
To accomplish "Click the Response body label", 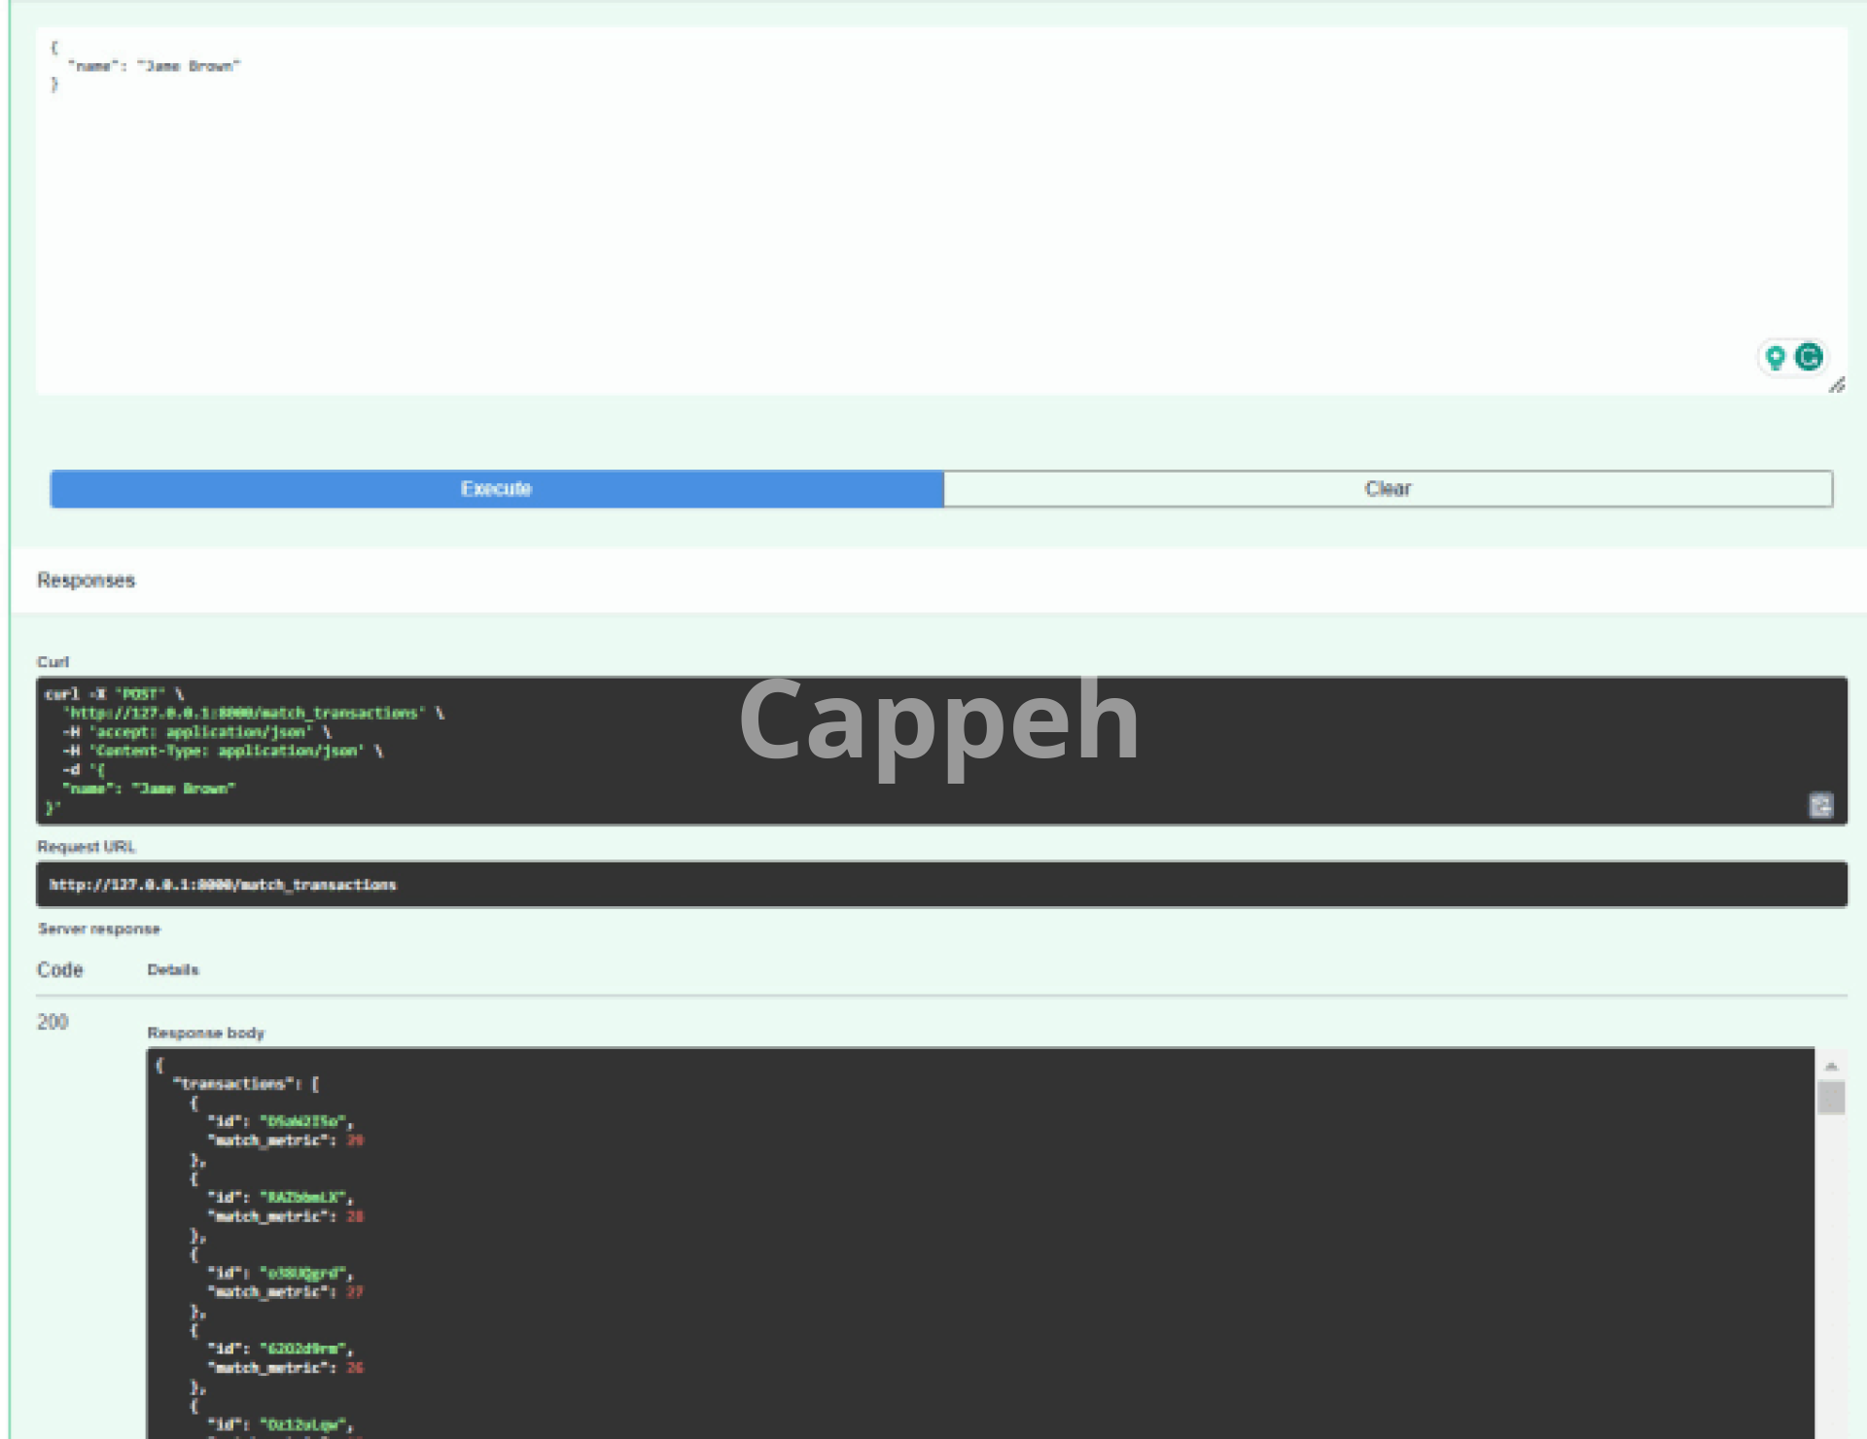I will (x=205, y=1033).
